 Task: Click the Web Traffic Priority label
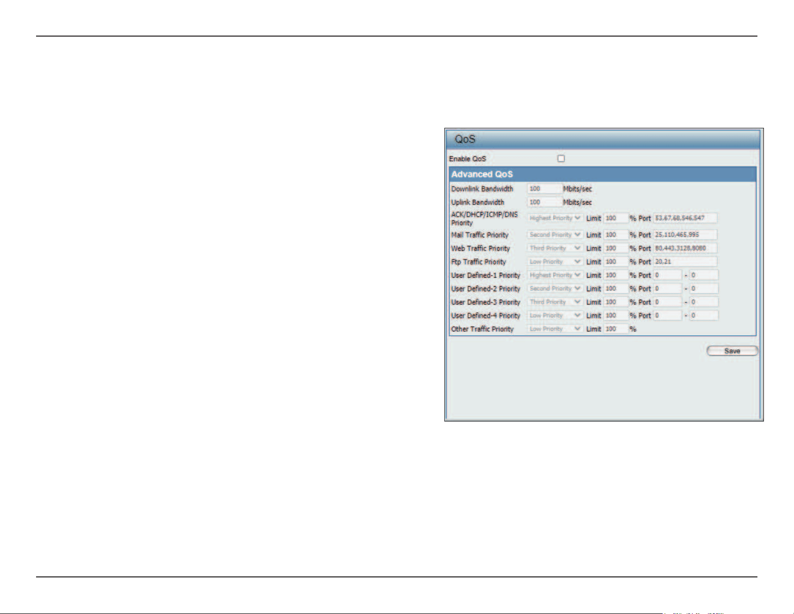480,249
